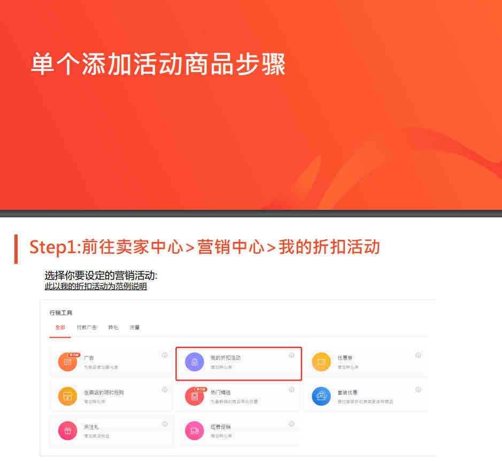Click the info icon beside 套装优惠

pyautogui.click(x=418, y=389)
